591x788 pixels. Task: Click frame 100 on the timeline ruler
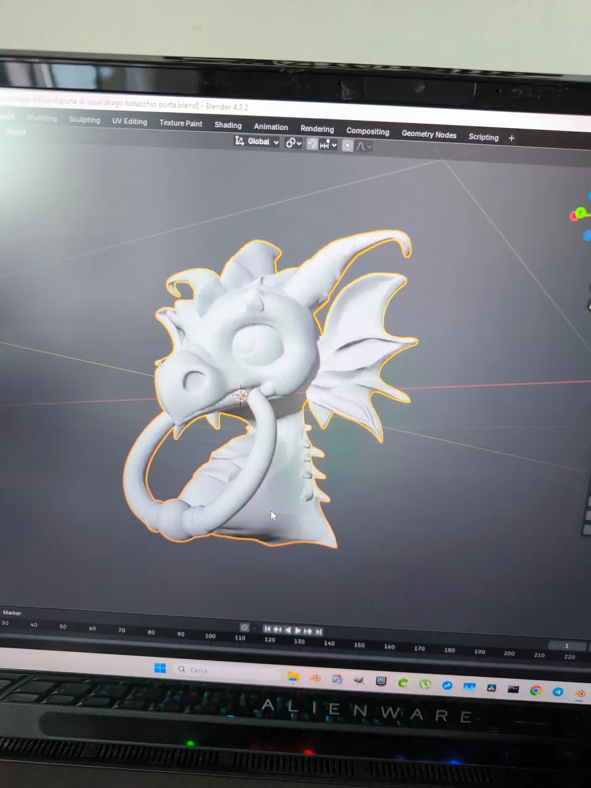point(210,636)
